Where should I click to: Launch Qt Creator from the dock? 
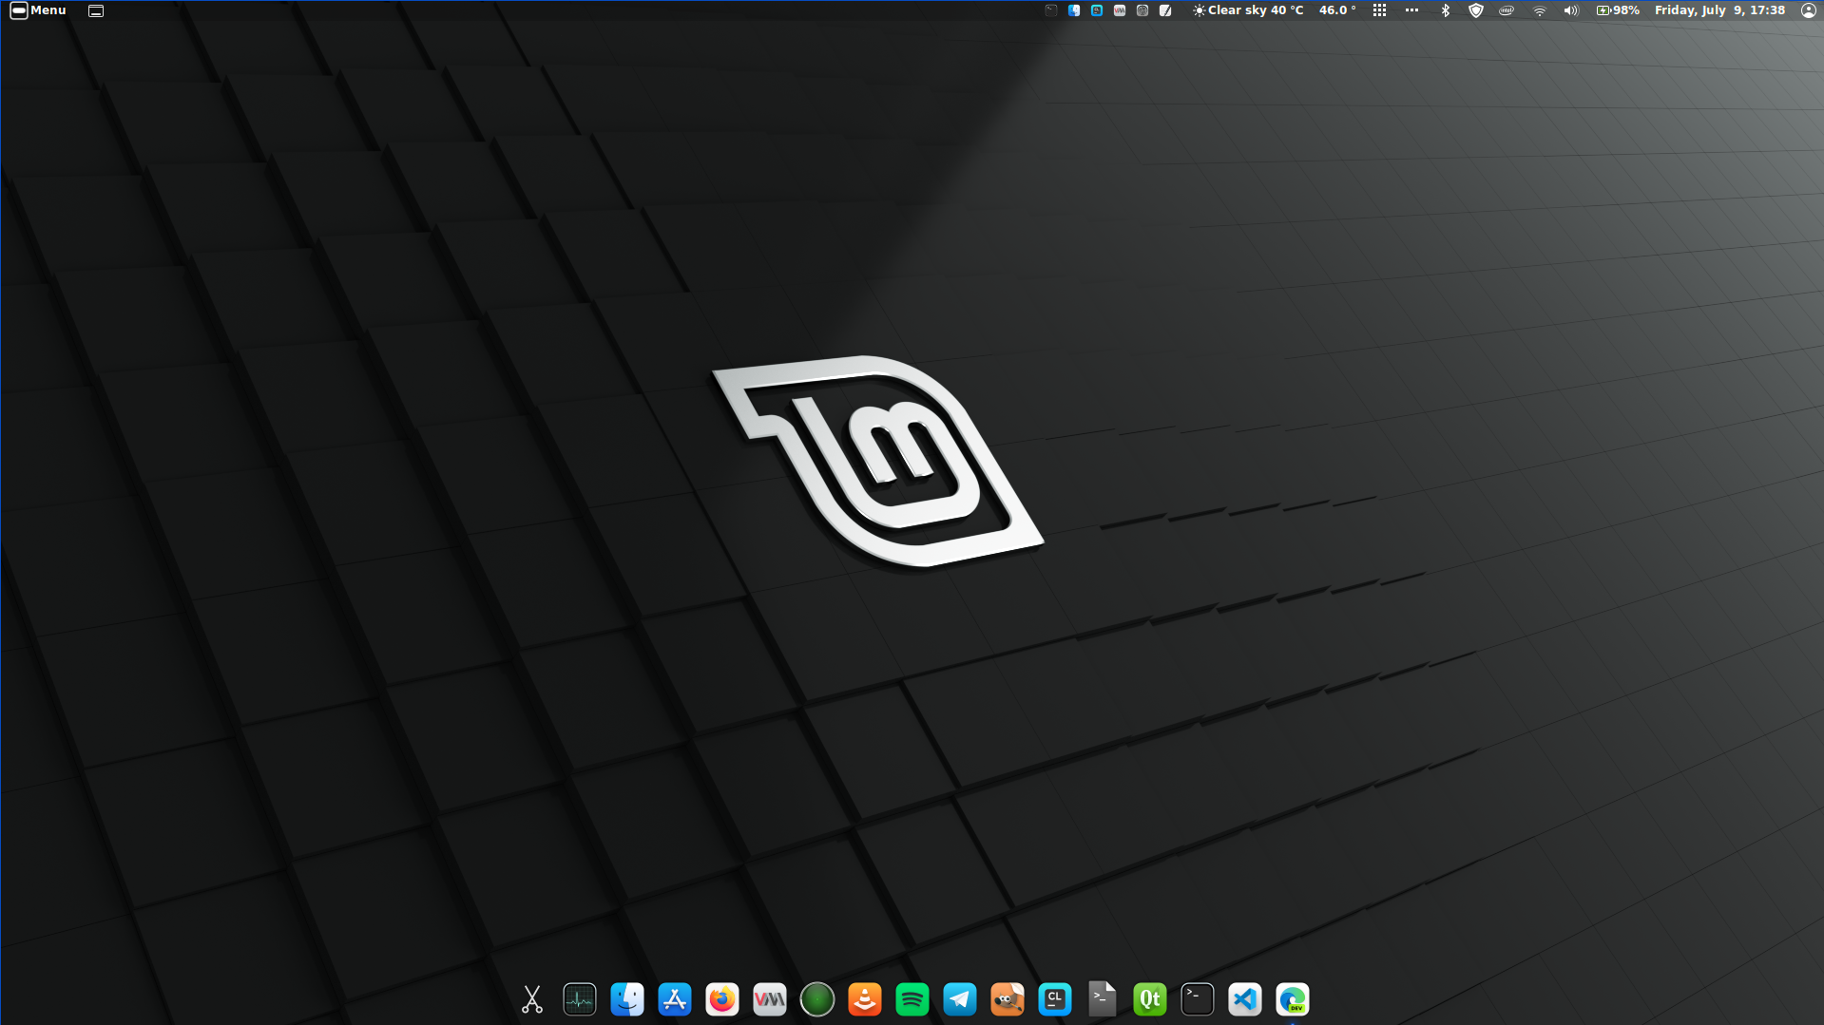point(1150,999)
